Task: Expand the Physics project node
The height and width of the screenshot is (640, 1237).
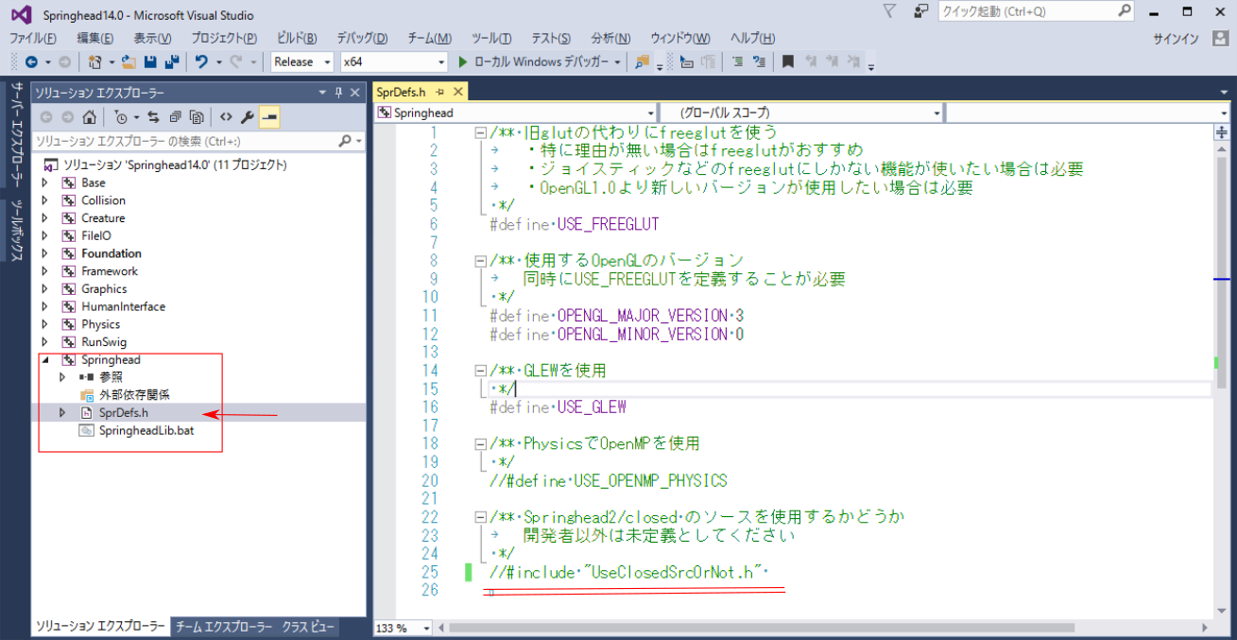Action: [44, 324]
